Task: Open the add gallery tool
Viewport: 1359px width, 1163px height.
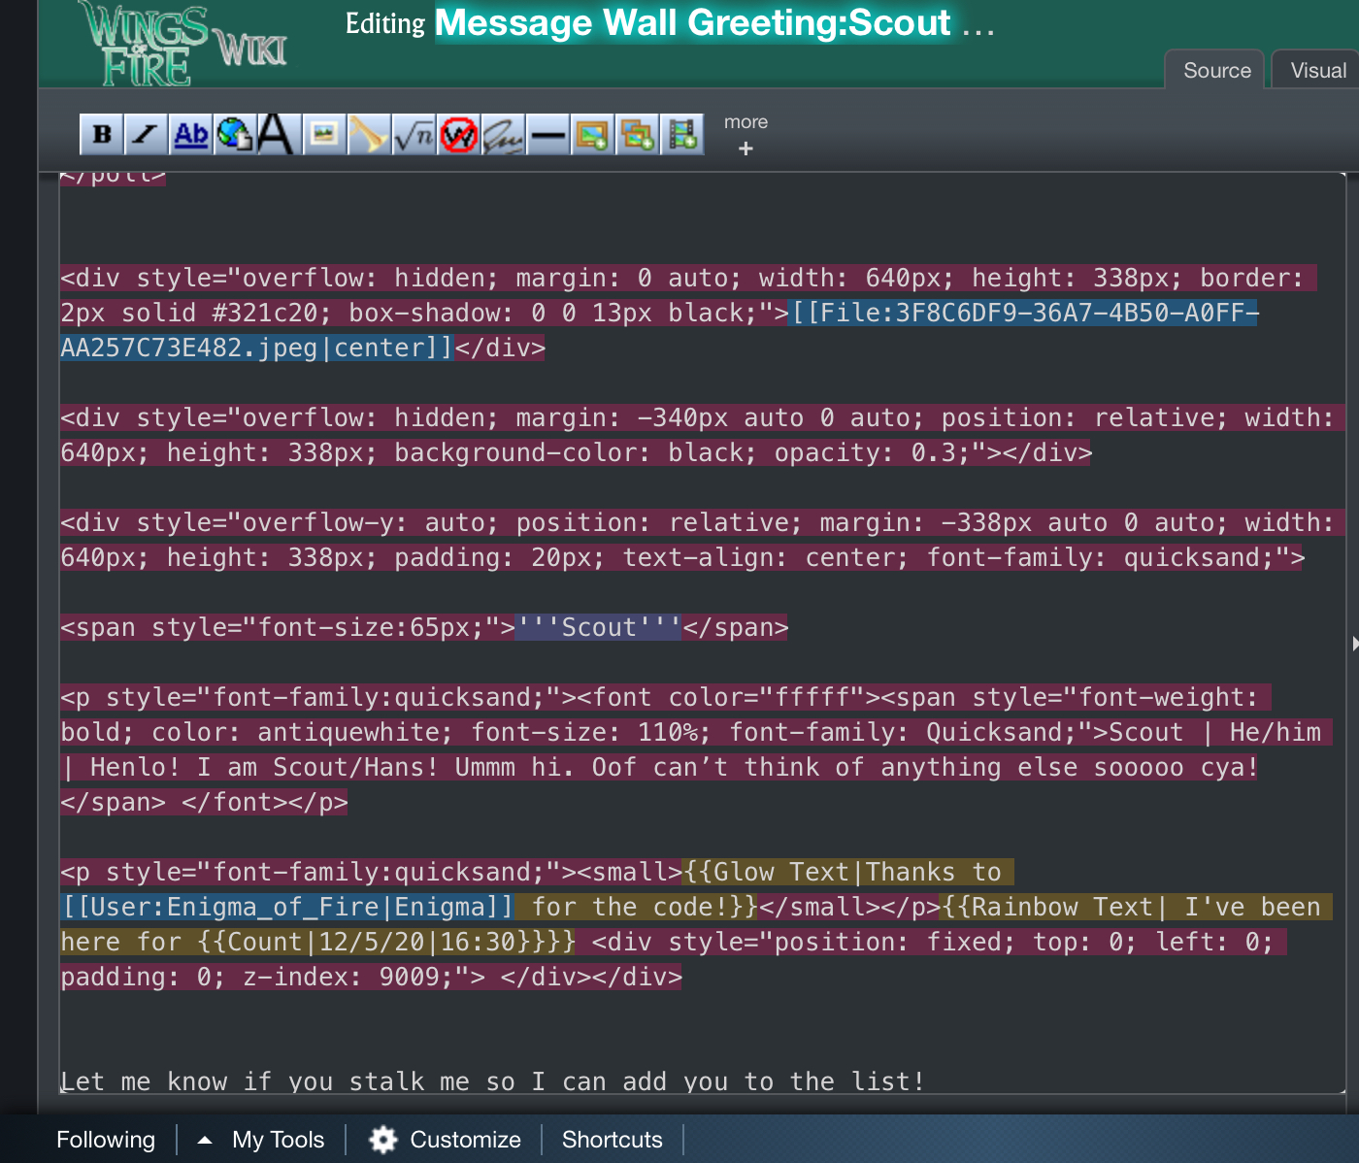Action: pyautogui.click(x=638, y=135)
